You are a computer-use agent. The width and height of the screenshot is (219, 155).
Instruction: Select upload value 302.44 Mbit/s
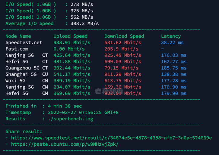72,68
